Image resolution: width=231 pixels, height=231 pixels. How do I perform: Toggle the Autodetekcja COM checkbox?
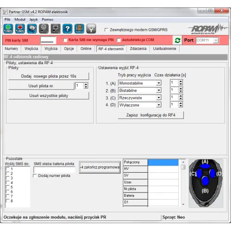coord(119,40)
